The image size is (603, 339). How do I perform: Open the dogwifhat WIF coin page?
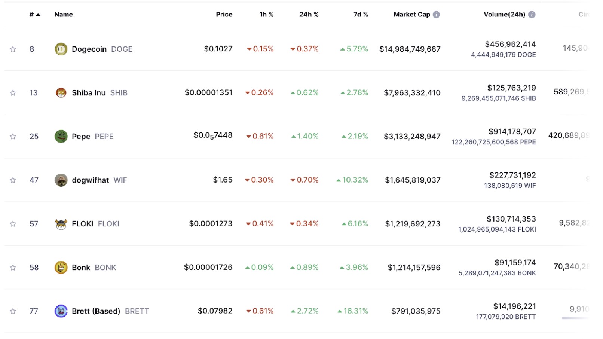point(91,180)
